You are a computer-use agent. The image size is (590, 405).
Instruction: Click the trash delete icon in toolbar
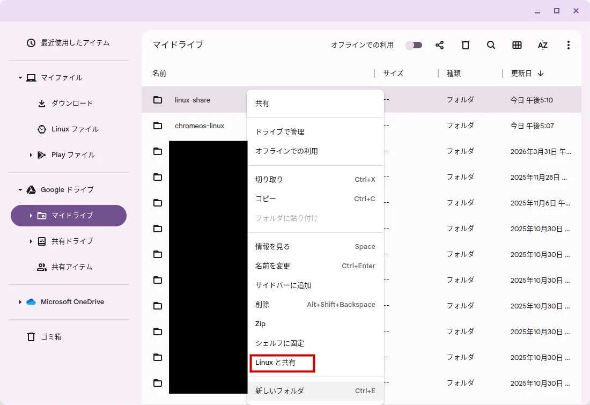tap(466, 45)
